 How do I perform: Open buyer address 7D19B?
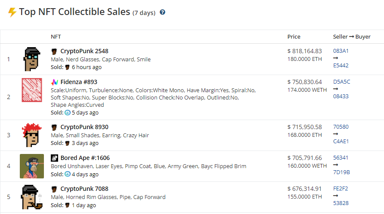pos(341,172)
